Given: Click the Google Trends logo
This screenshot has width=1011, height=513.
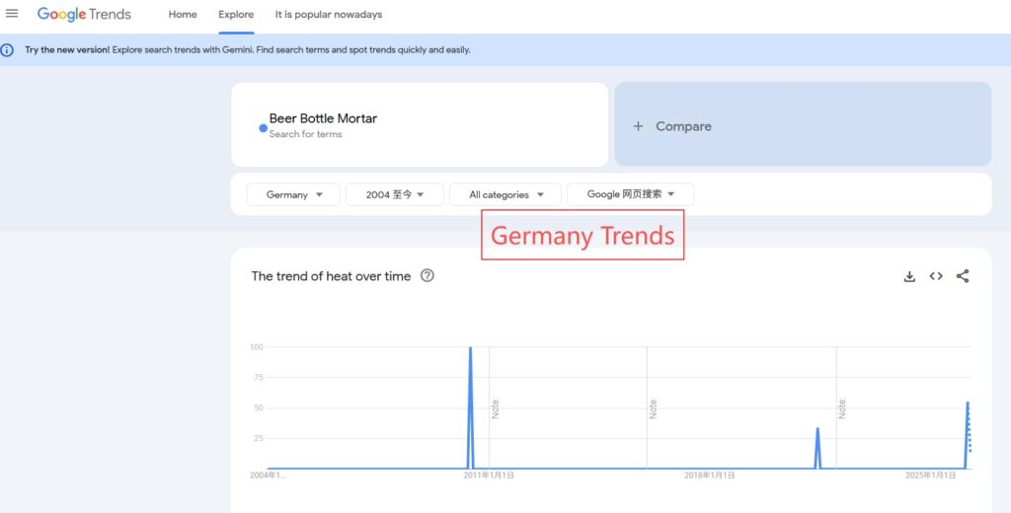Looking at the screenshot, I should (84, 15).
